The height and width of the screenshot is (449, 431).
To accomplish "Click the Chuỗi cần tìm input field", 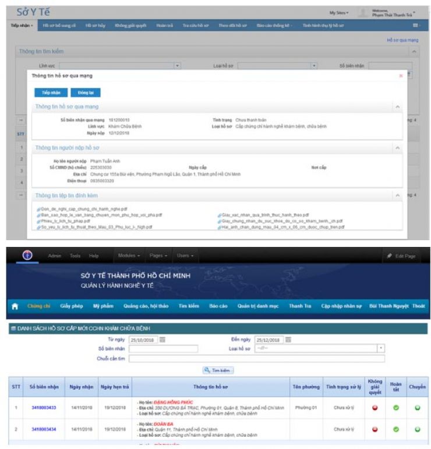I will pyautogui.click(x=256, y=359).
